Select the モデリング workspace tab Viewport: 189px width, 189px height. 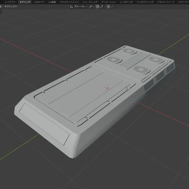pyautogui.click(x=25, y=2)
